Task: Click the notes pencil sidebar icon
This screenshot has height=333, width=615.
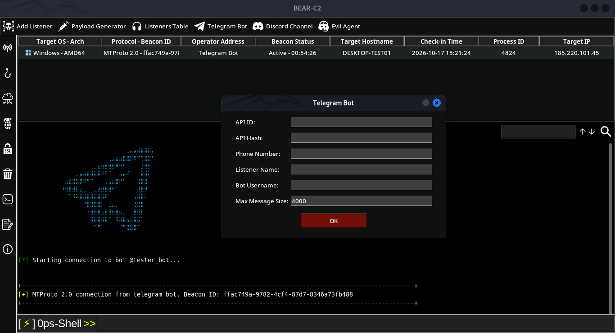Action: [x=8, y=224]
